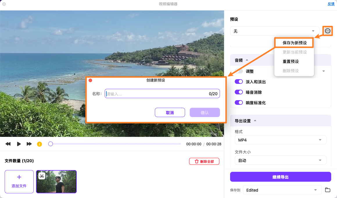
Task: Click the yellow info icon near the timeline
Action: [x=39, y=144]
